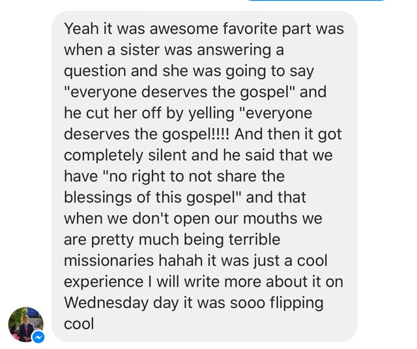The image size is (417, 349).
Task: Tap the blue sent message bubble at top
Action: (316, 1)
